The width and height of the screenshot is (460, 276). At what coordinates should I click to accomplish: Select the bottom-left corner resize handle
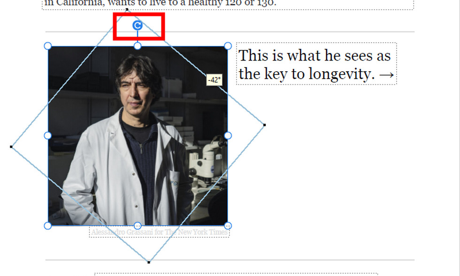point(47,226)
